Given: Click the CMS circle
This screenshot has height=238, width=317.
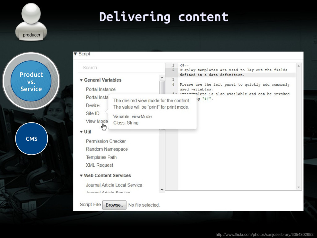Looking at the screenshot, I should [x=32, y=139].
